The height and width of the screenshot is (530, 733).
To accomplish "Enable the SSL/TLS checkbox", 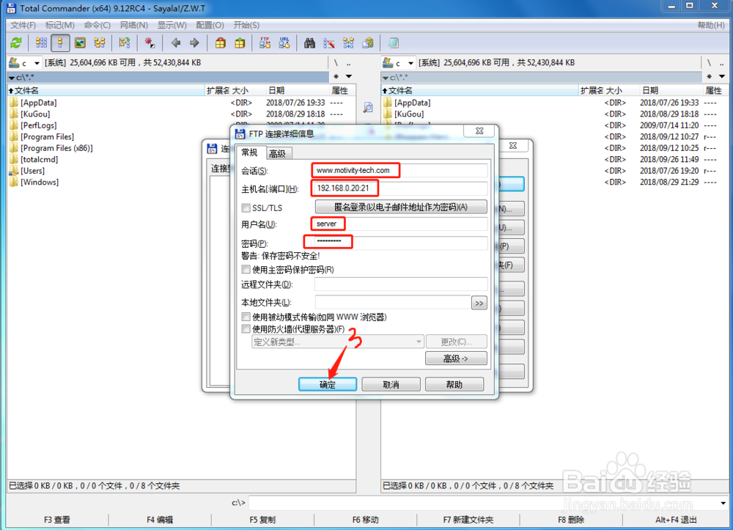I will [x=246, y=207].
